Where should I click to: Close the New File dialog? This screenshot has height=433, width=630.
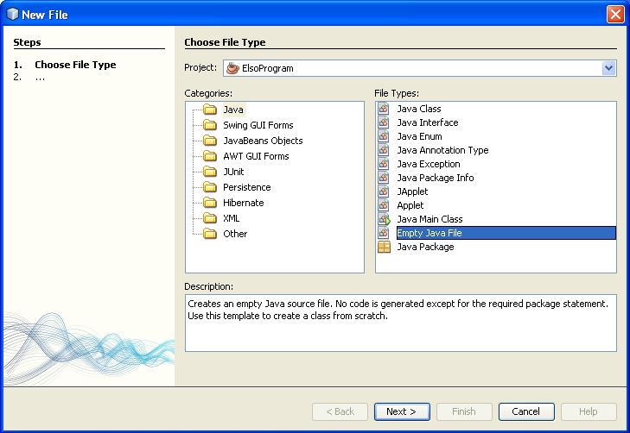(x=614, y=14)
